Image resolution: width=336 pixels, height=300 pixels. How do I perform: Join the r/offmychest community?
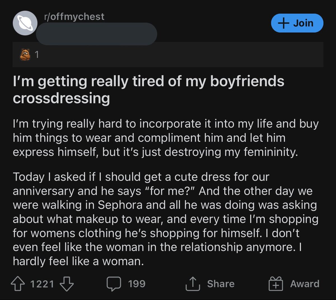(297, 23)
